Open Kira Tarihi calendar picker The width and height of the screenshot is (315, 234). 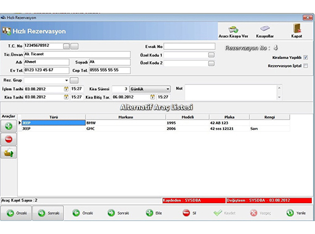(66, 97)
